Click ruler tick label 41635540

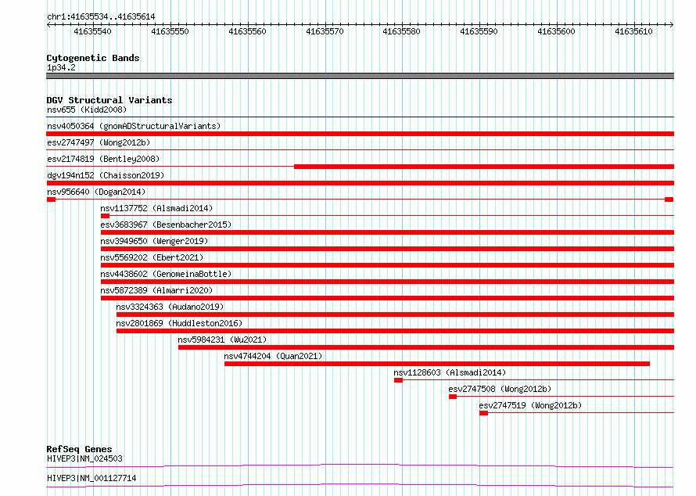(x=92, y=31)
